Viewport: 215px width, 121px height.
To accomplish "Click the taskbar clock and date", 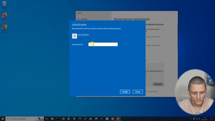I will pos(205,119).
